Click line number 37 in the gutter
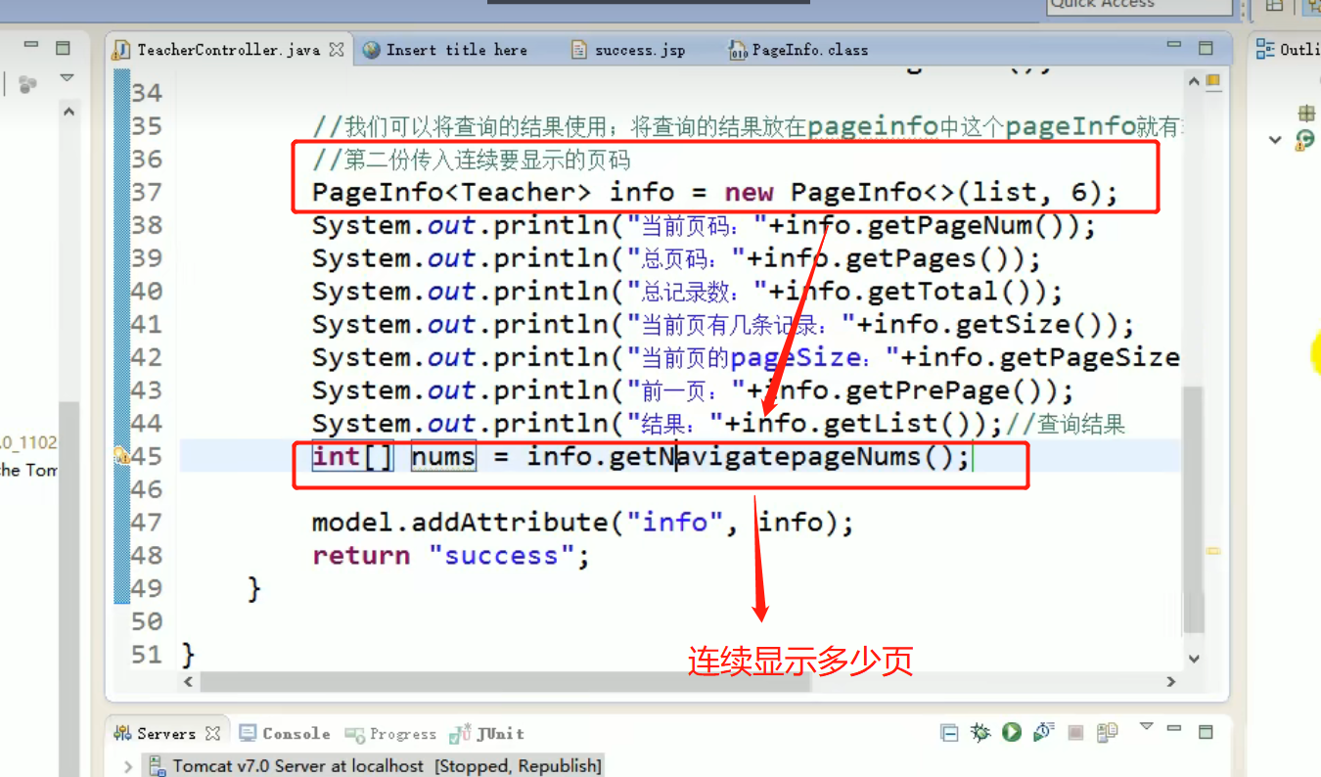This screenshot has height=777, width=1321. coord(147,192)
